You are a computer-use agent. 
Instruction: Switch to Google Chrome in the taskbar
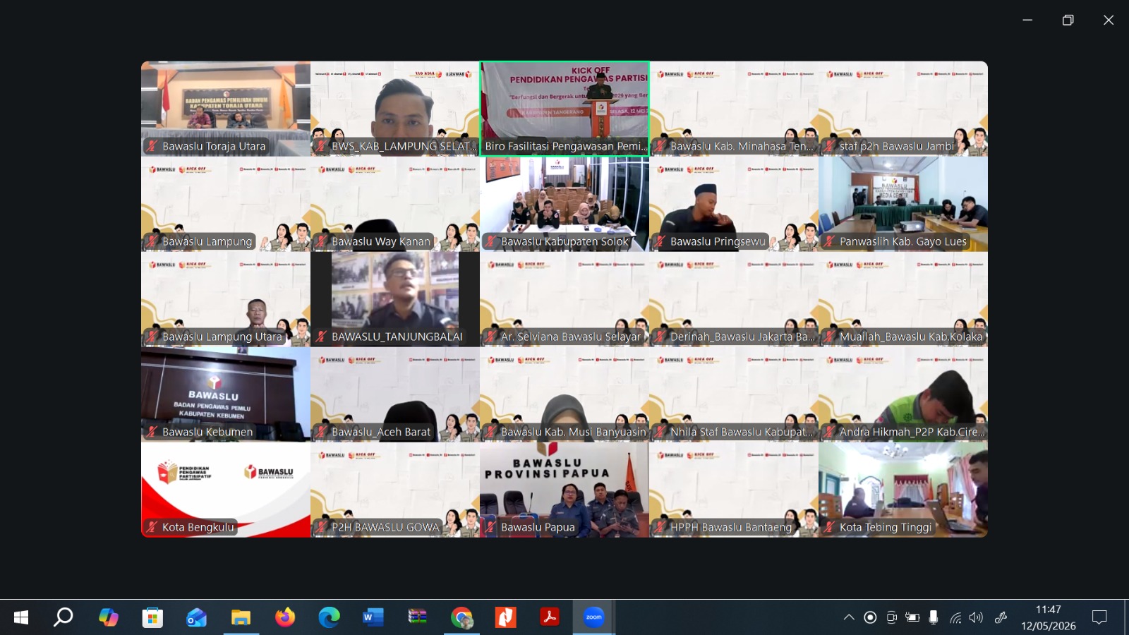pos(461,617)
